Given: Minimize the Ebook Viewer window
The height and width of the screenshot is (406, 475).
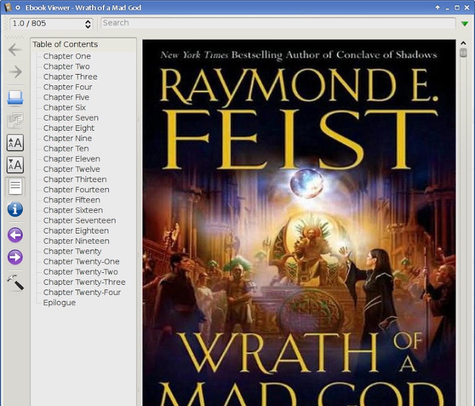Looking at the screenshot, I should pos(447,8).
